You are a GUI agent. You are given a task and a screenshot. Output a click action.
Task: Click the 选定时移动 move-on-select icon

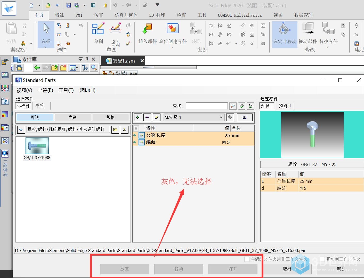pos(285,29)
